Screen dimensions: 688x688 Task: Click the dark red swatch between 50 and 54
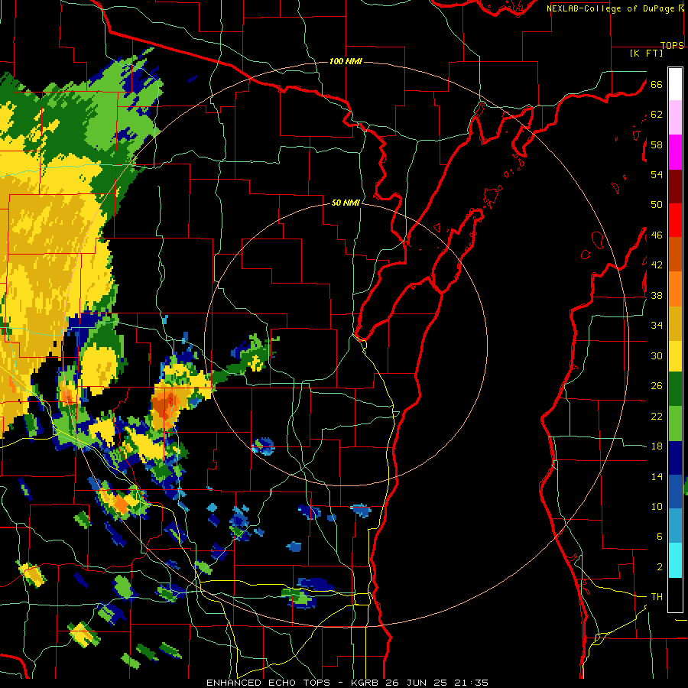pyautogui.click(x=675, y=187)
